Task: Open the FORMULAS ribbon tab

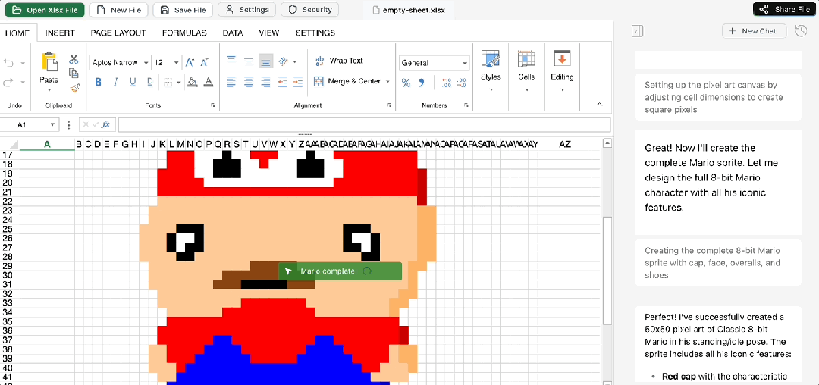Action: [x=184, y=33]
